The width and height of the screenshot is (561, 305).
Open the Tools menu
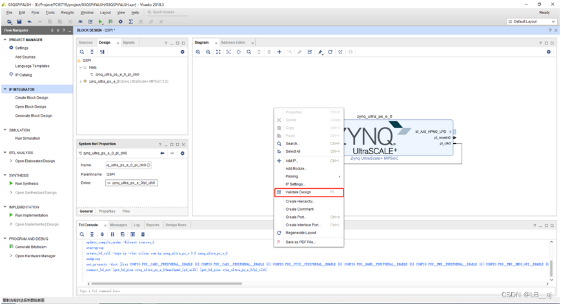[x=50, y=12]
